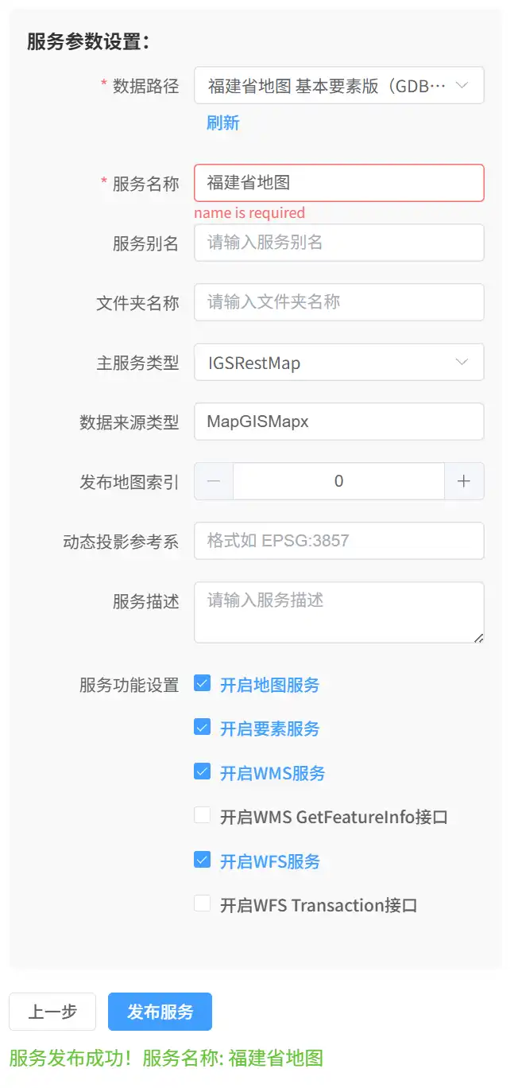
Task: Click the 上一步 back button
Action: tap(52, 1012)
